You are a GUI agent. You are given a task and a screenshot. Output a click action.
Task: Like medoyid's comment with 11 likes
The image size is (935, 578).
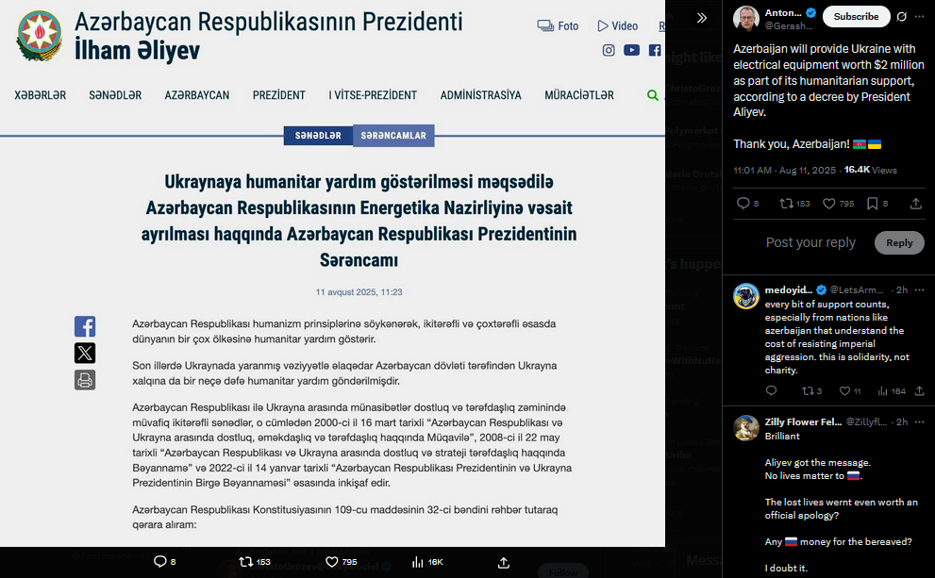point(850,391)
